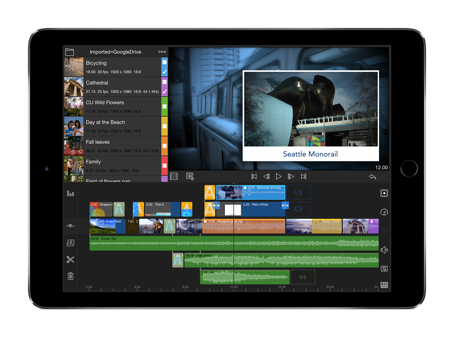Select the Gondola clip on main track
This screenshot has width=454, height=337.
click(x=151, y=226)
